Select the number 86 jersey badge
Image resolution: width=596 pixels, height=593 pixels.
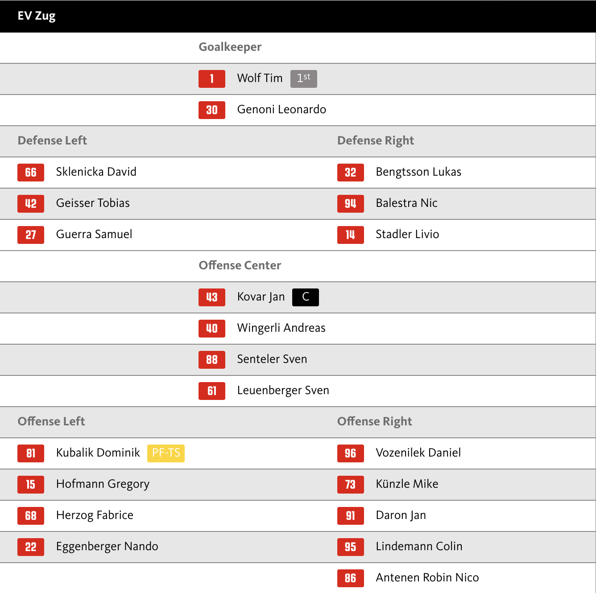pyautogui.click(x=350, y=578)
